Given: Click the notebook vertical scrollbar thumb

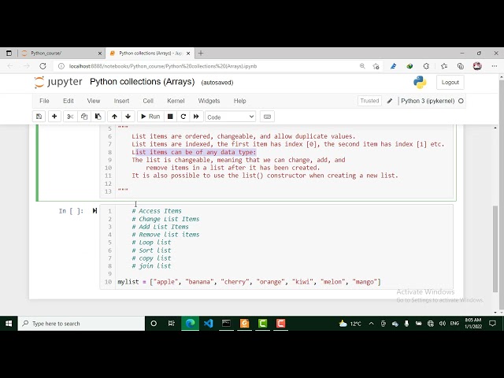Looking at the screenshot, I should click(495, 249).
